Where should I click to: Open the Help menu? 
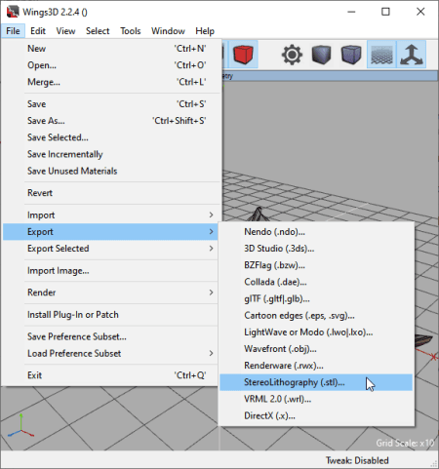tap(205, 31)
